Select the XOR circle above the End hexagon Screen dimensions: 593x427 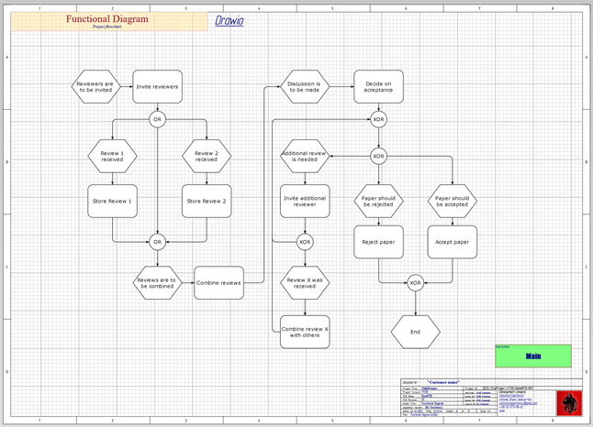[x=415, y=284]
